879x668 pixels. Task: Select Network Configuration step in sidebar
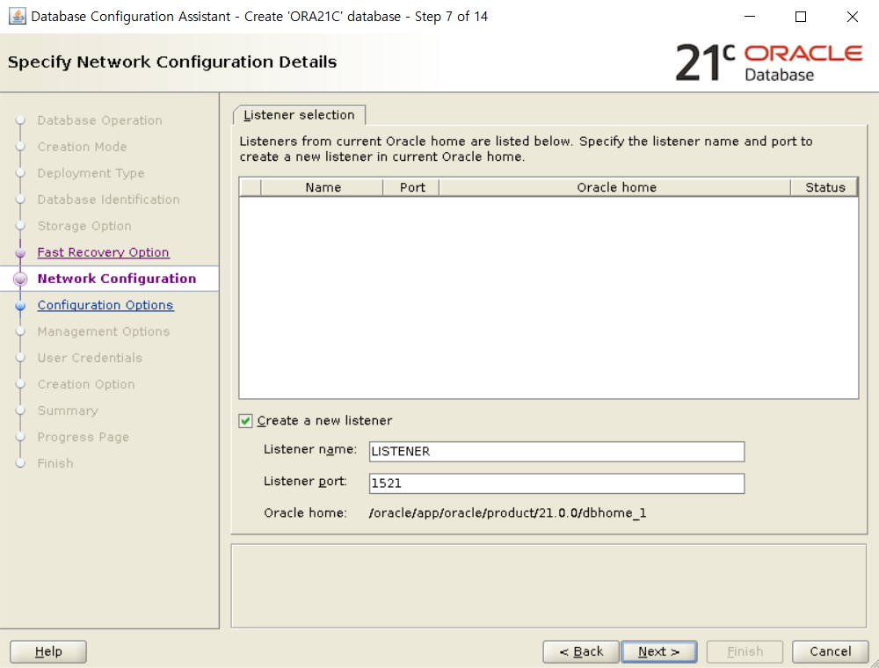(117, 279)
